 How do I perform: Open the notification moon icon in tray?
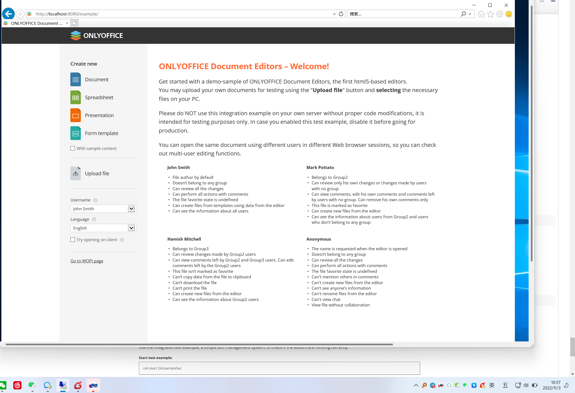click(566, 385)
